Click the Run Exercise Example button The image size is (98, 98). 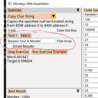(x=49, y=52)
